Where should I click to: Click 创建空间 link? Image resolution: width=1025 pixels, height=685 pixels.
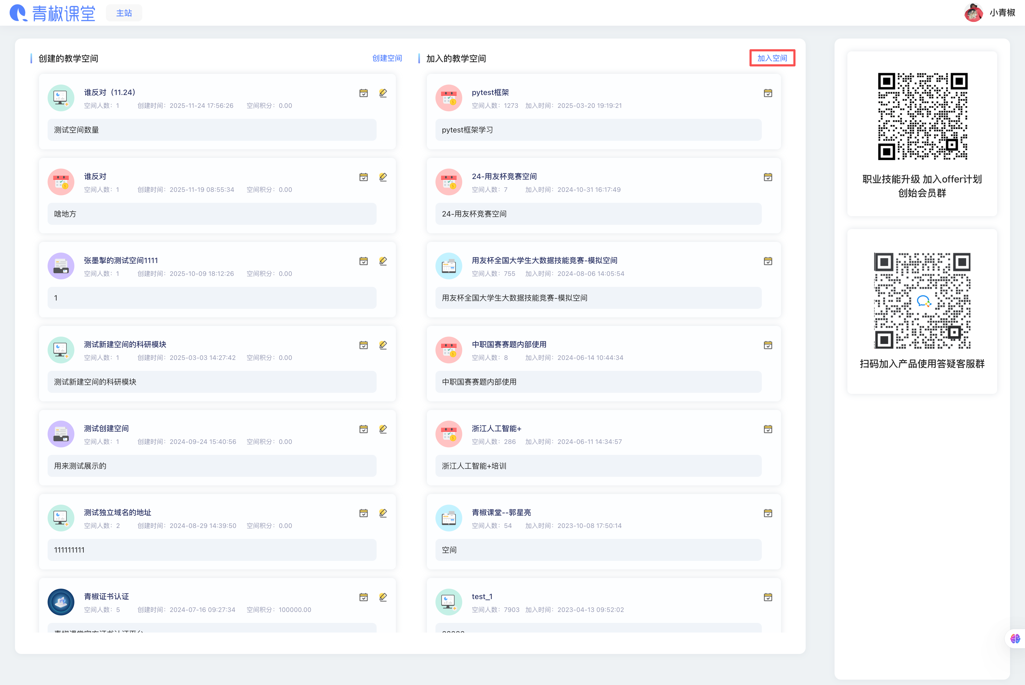(387, 58)
